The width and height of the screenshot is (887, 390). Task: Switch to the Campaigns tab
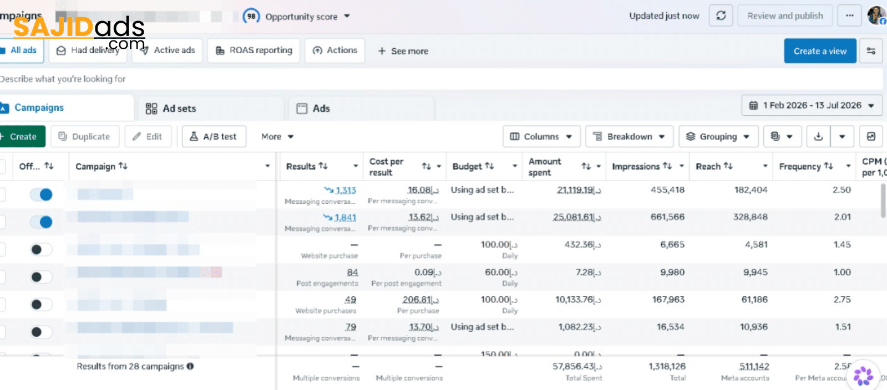click(65, 108)
